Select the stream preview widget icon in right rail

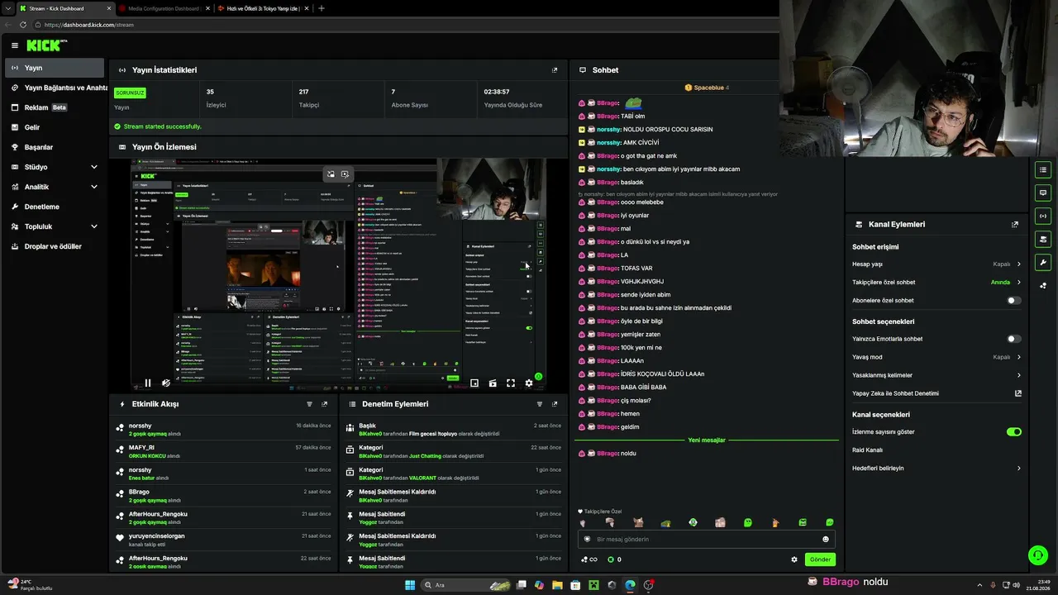(1043, 216)
